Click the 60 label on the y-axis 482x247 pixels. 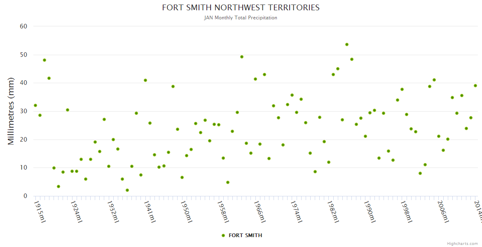(x=23, y=26)
